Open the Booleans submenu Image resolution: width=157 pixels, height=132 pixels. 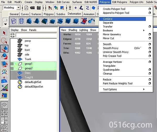[x=122, y=30]
